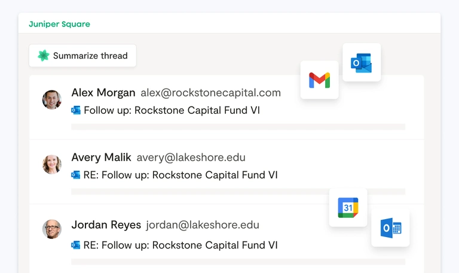The image size is (459, 273).
Task: Click Alex Morgan's profile photo
Action: pos(52,100)
